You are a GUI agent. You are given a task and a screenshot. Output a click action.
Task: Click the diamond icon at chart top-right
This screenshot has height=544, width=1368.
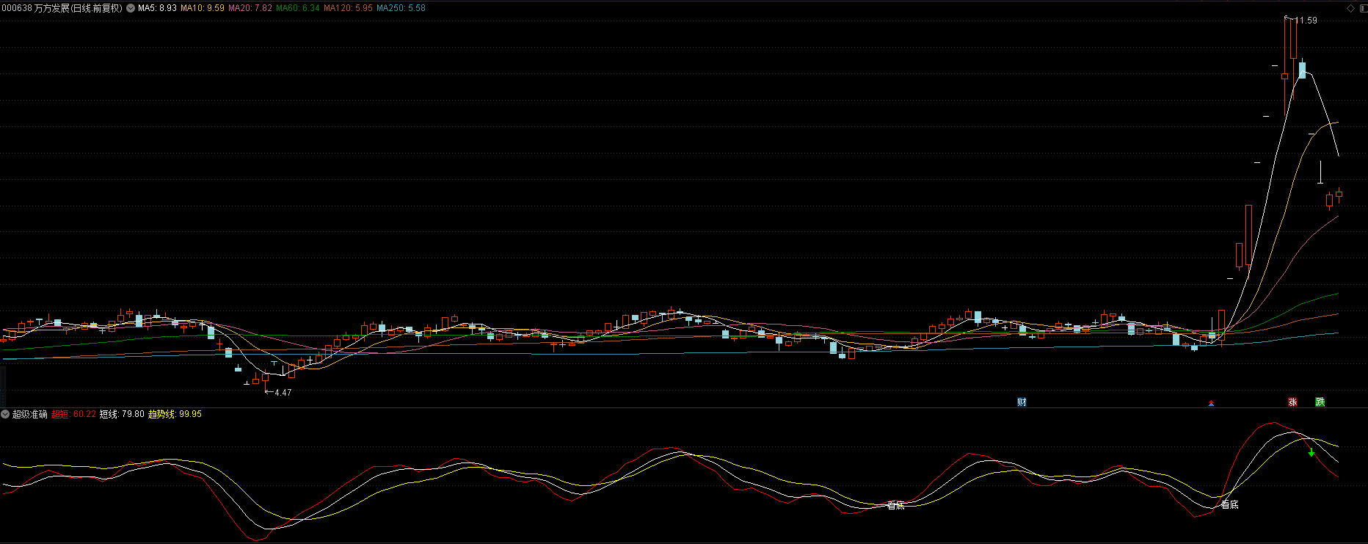pyautogui.click(x=1350, y=8)
